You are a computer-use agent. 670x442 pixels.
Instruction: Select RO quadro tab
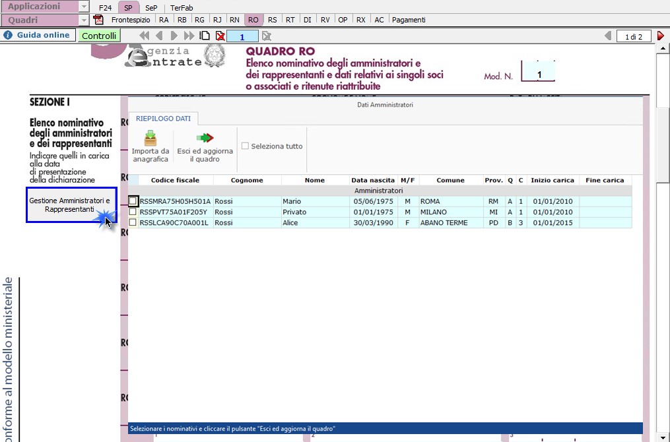[253, 20]
